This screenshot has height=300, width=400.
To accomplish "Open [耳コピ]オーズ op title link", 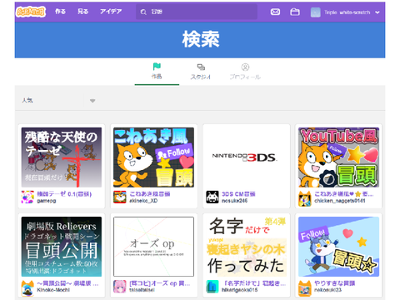I will coord(160,283).
